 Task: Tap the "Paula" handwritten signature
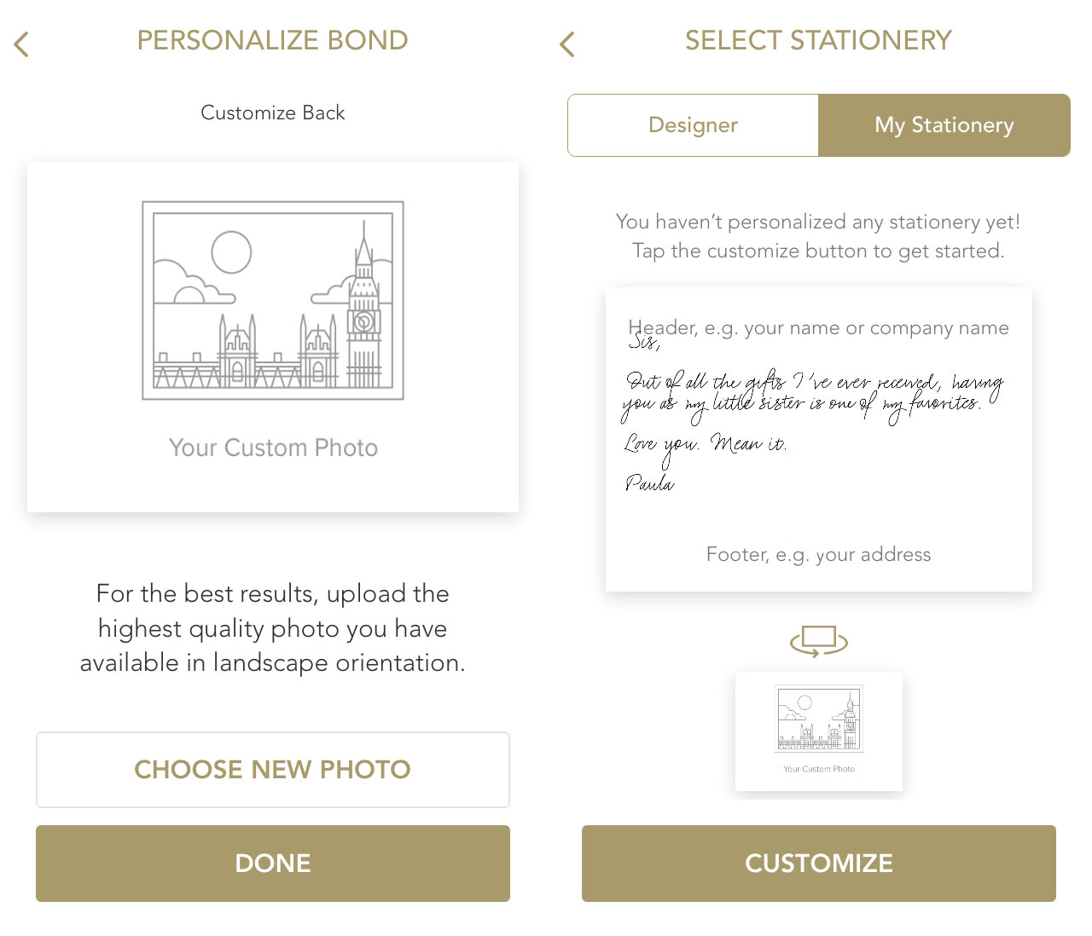[x=649, y=483]
